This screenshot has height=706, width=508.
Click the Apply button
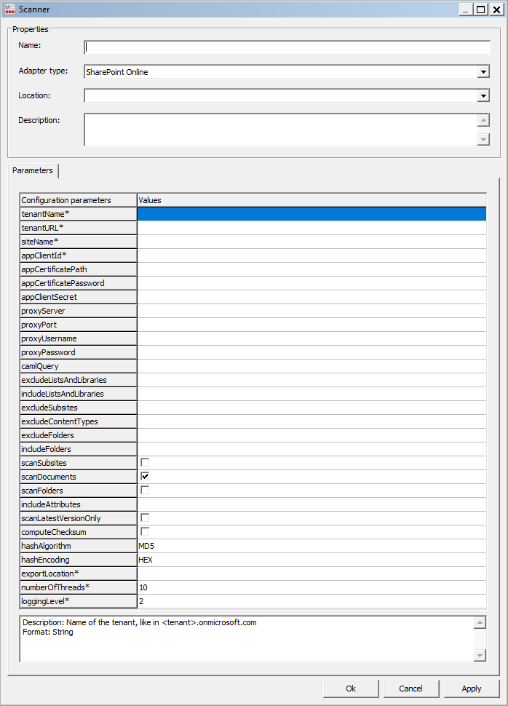point(471,689)
